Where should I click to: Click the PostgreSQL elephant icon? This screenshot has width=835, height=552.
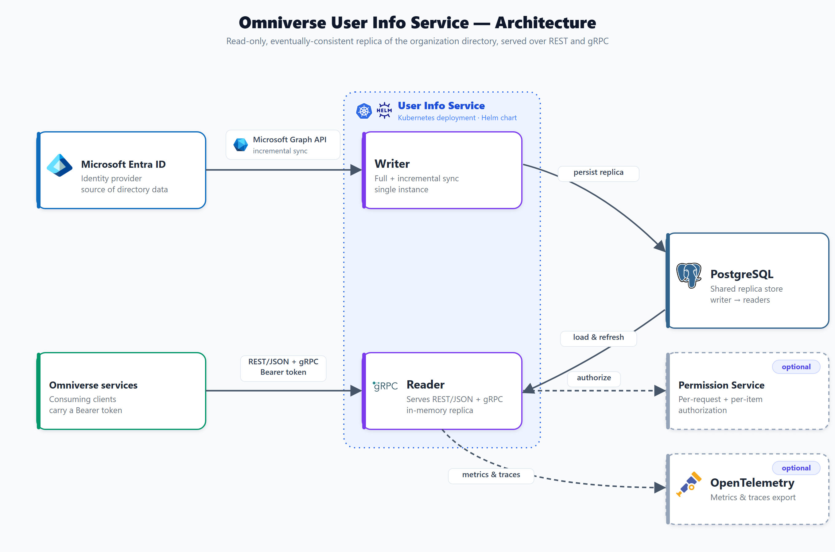tap(689, 275)
